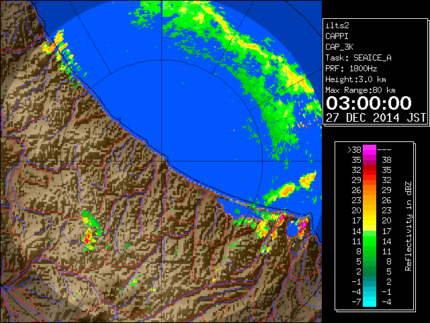Select the '27 DEC 2014 JST' date
Screen dimensions: 430x323
coord(376,118)
